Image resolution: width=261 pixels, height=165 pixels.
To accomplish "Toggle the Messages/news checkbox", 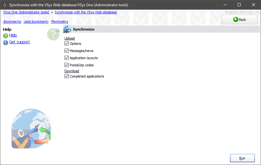I will (66, 51).
